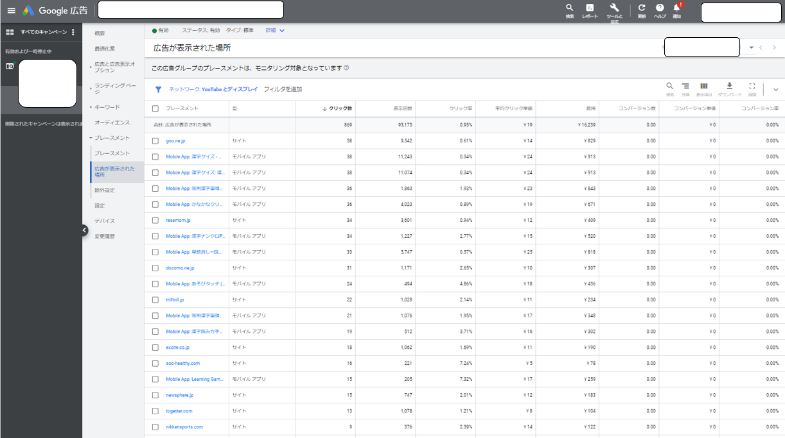Open newsphere.jp placement link
Screen dimensions: 785x438
[180, 395]
